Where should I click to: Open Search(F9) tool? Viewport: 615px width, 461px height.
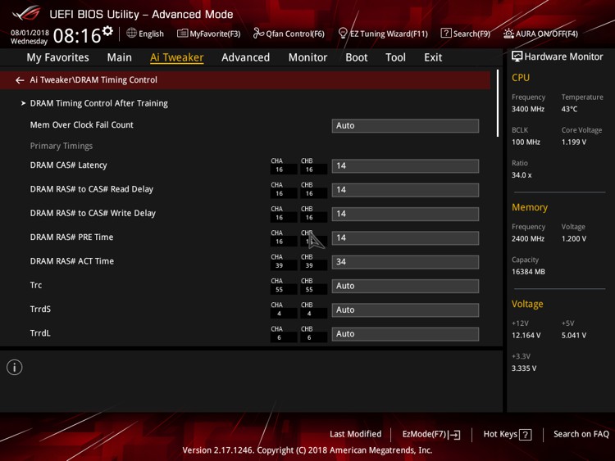pyautogui.click(x=465, y=34)
